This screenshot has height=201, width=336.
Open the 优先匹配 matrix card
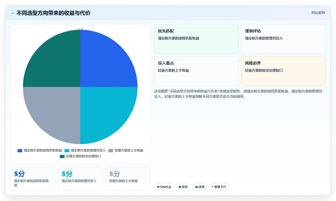(196, 39)
